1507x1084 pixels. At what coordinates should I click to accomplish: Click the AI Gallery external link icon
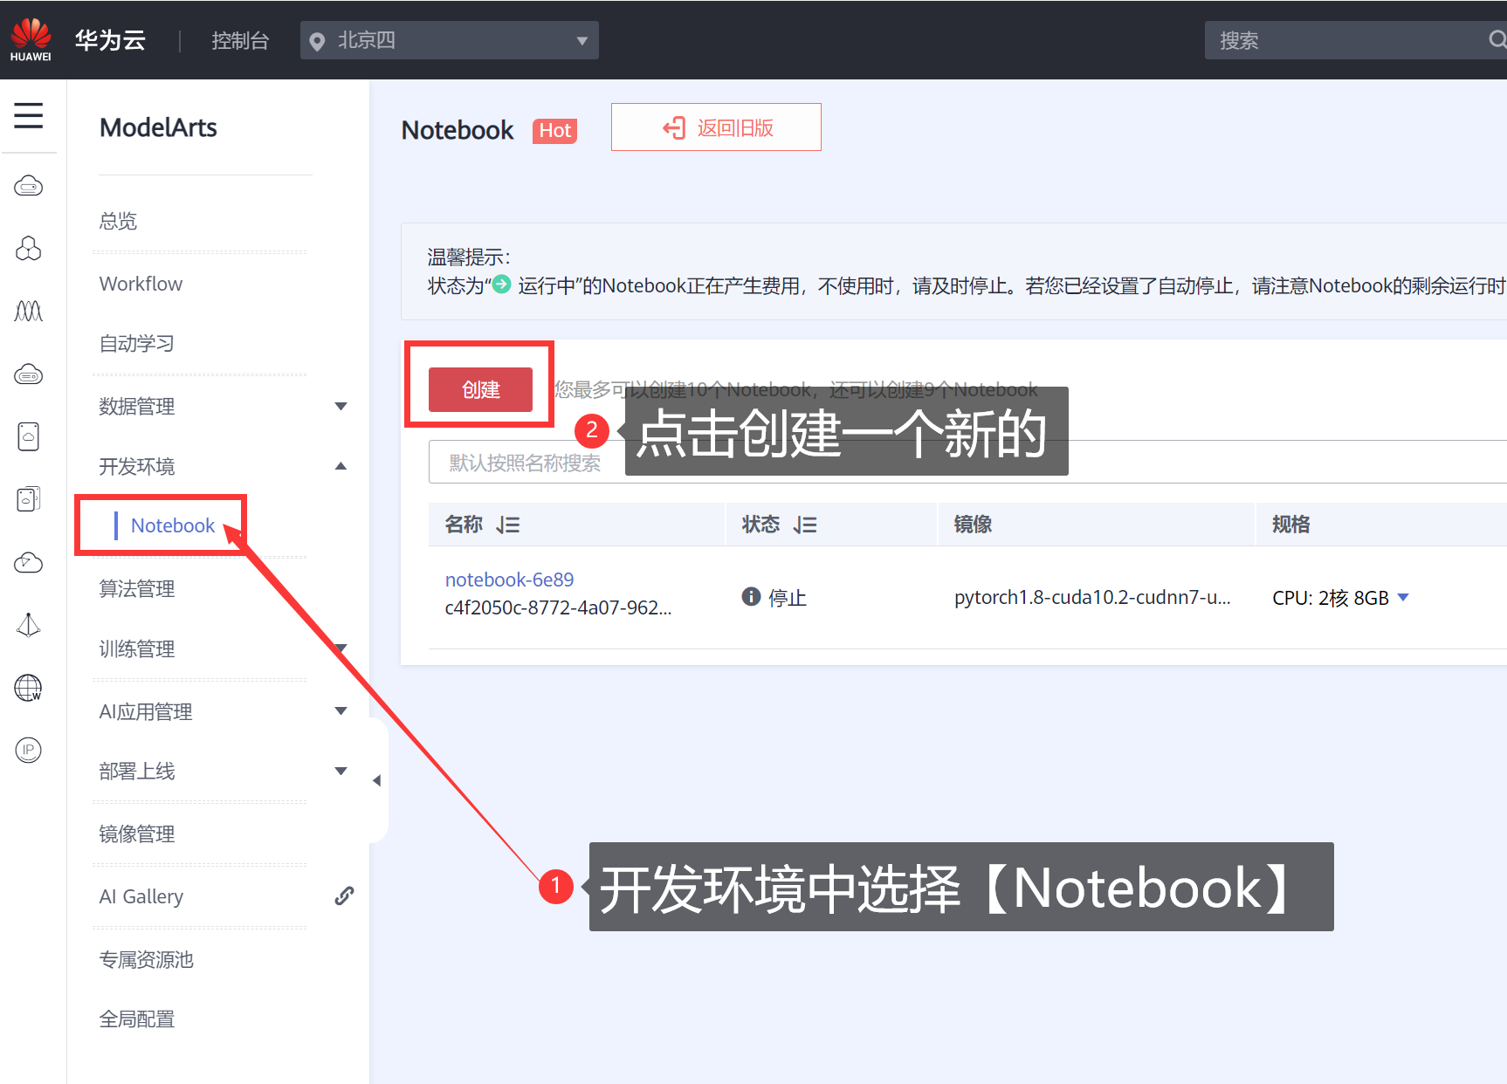click(x=344, y=895)
